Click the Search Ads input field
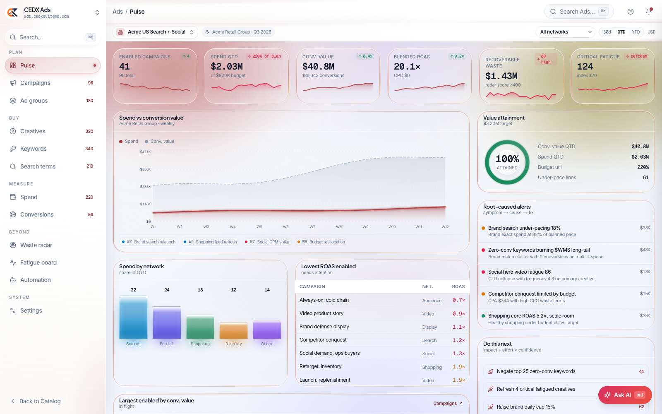The width and height of the screenshot is (662, 414). [579, 12]
